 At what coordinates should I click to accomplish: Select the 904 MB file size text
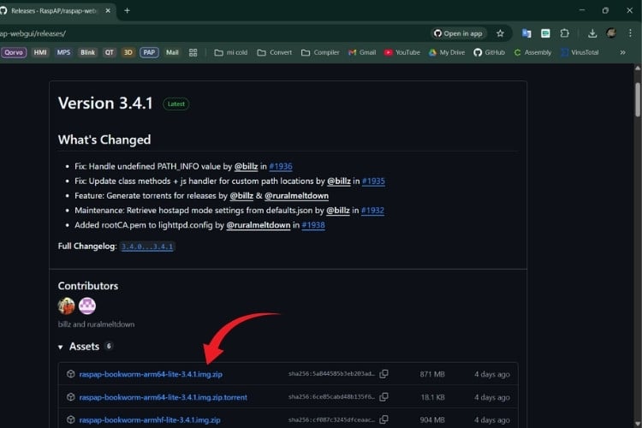[432, 420]
